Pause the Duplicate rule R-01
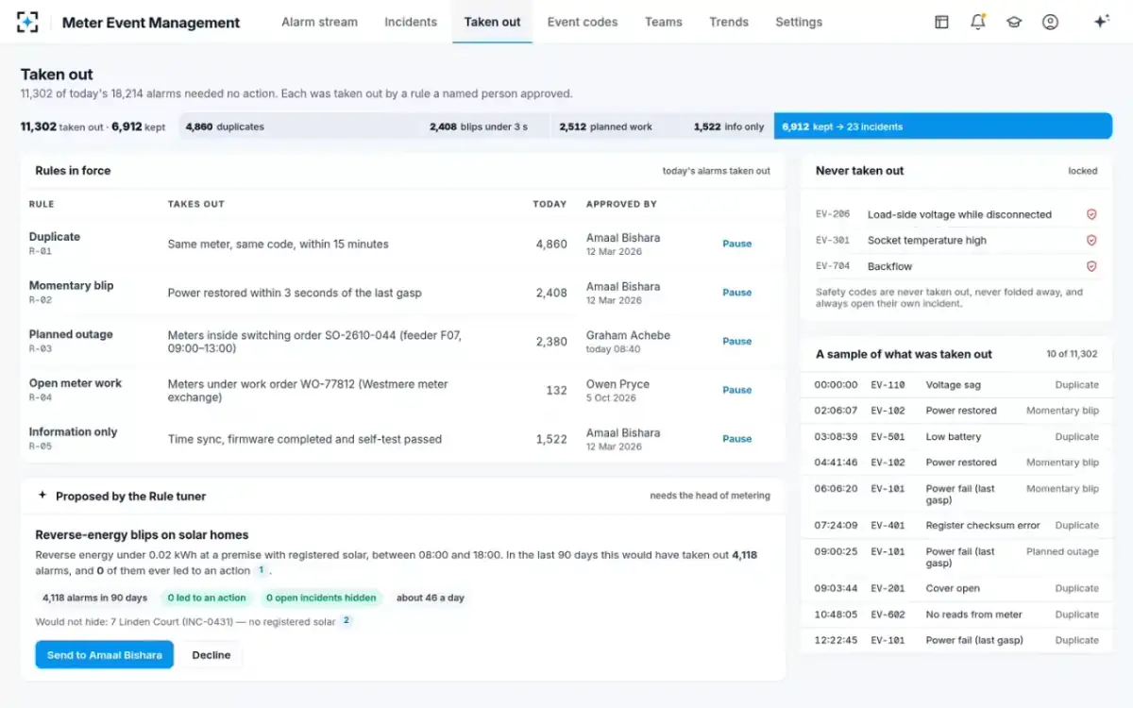This screenshot has width=1133, height=708. pos(737,244)
